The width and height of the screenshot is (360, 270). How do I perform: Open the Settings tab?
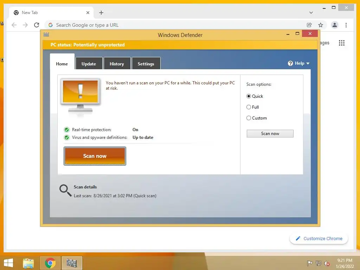146,64
